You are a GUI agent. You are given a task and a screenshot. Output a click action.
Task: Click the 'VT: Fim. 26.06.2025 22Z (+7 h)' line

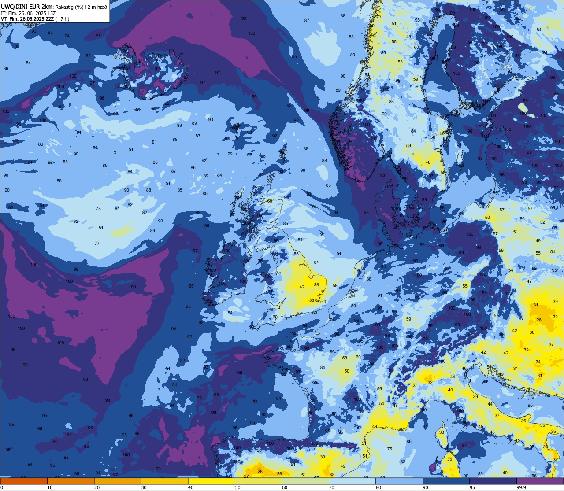tap(35, 19)
